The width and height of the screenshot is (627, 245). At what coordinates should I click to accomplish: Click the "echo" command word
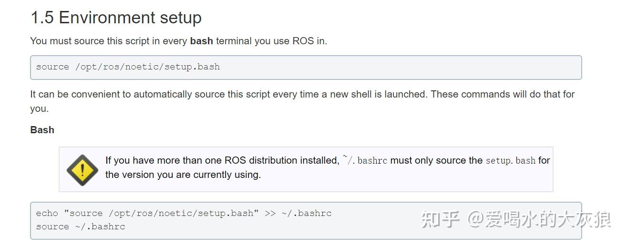click(x=47, y=213)
